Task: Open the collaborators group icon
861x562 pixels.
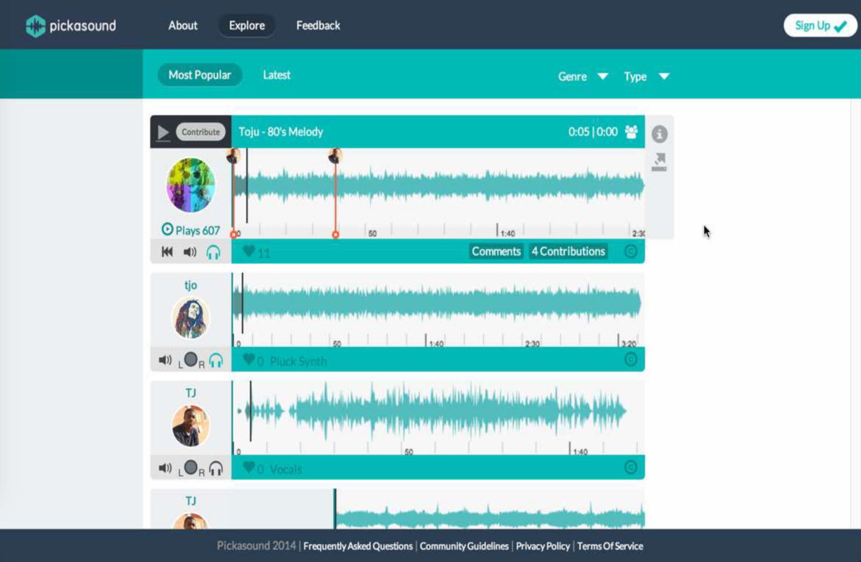Action: click(x=631, y=132)
